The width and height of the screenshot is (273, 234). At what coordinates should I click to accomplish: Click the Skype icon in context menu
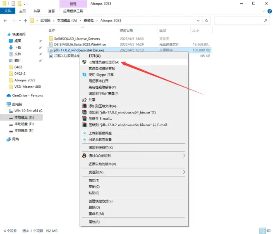click(84, 75)
